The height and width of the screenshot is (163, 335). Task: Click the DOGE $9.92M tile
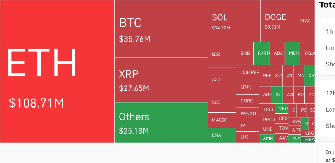tap(278, 21)
